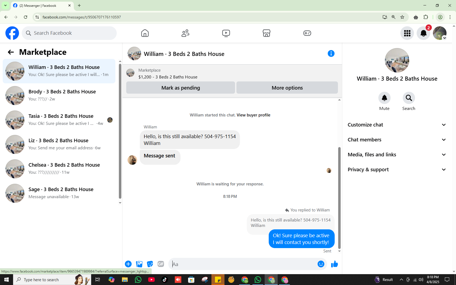Mute the conversation with bell icon
456x285 pixels.
[384, 98]
